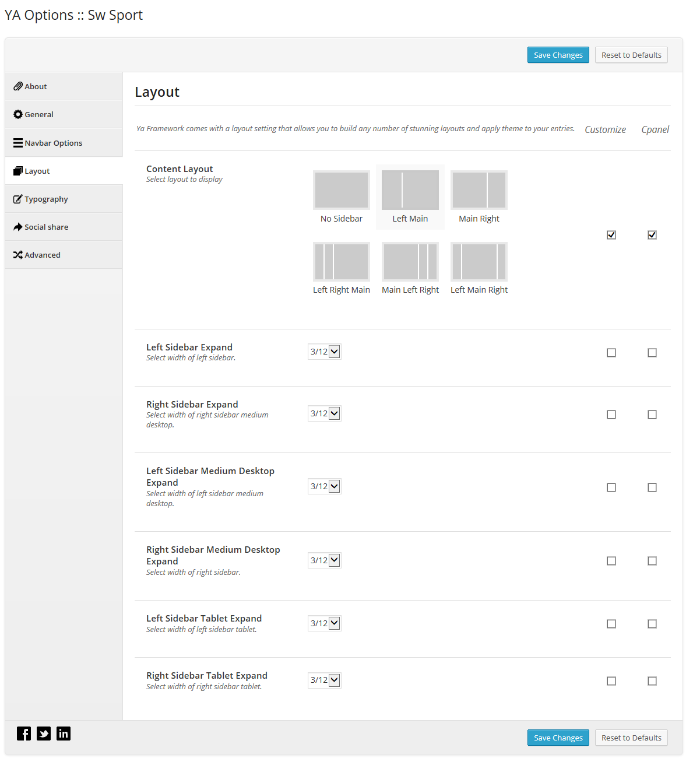
Task: Choose the Main Right layout icon
Action: 479,190
